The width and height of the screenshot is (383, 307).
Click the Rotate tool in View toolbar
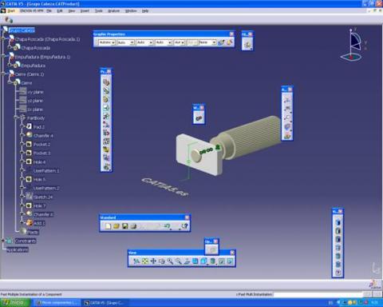(162, 261)
